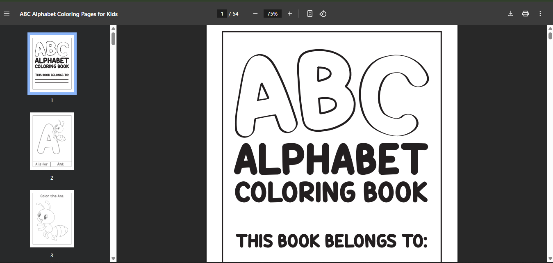Open the print dialog via printer icon

[x=526, y=14]
